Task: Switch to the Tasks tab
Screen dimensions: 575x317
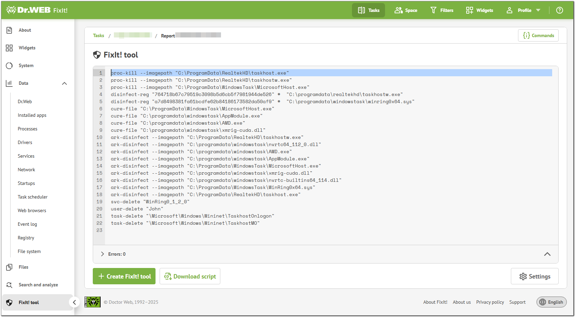Action: click(368, 10)
